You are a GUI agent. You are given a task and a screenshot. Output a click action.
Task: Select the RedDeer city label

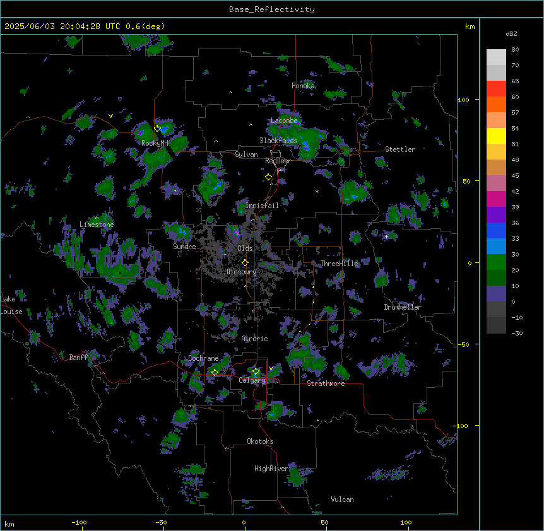pos(278,161)
